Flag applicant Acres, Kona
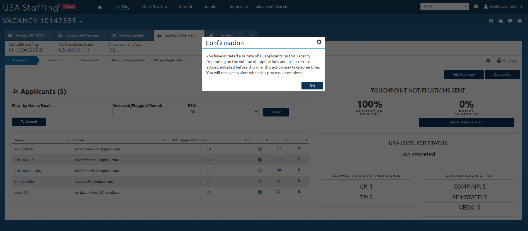This screenshot has height=231, width=528. click(x=279, y=149)
